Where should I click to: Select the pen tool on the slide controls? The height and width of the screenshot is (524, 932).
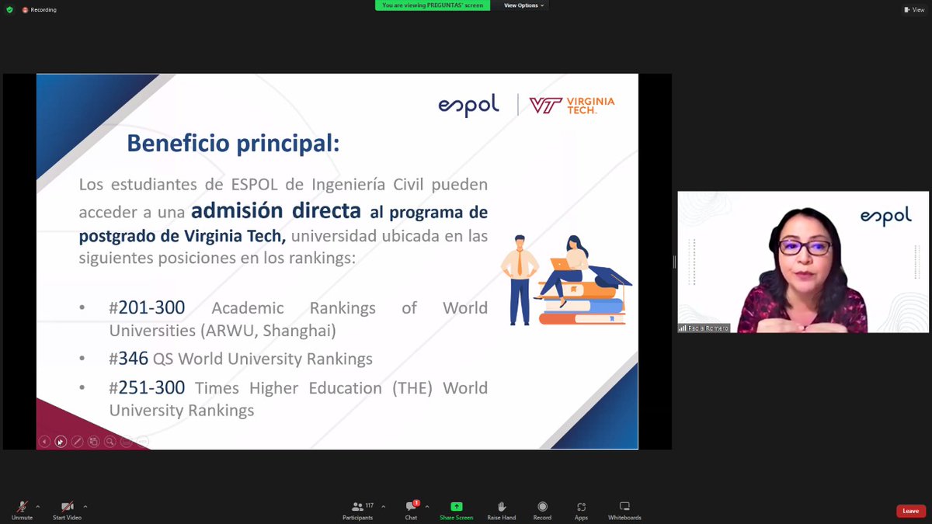(77, 442)
